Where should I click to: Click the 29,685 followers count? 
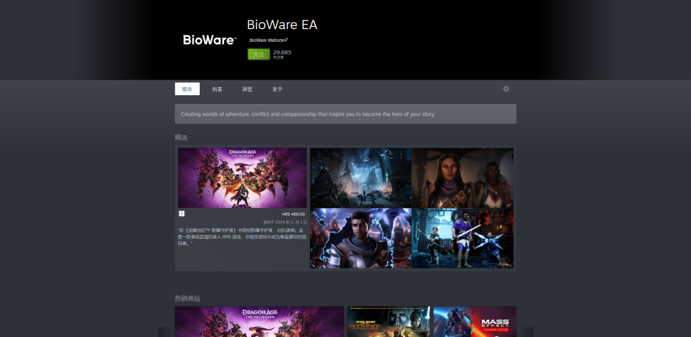[282, 53]
